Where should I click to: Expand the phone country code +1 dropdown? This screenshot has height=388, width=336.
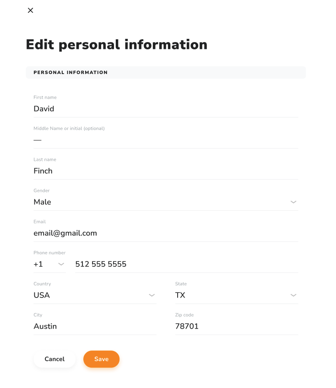coord(62,264)
